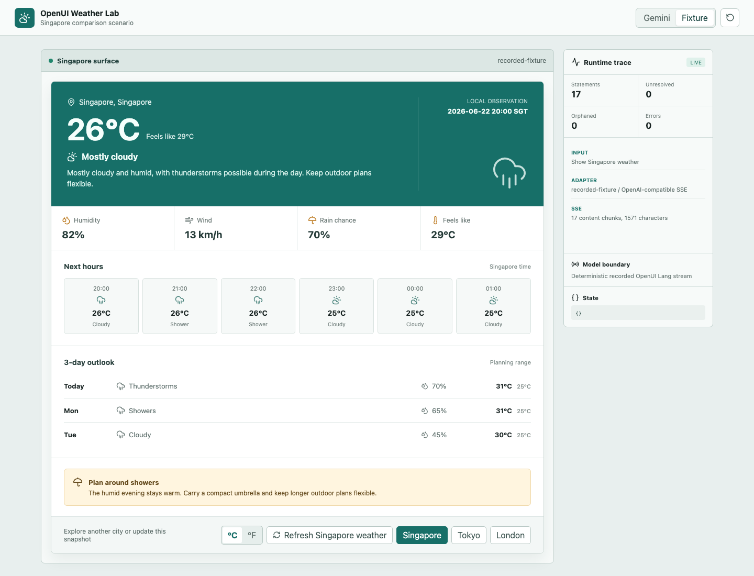Click 17 content chunks, 1571 characters text
754x576 pixels.
[x=619, y=218]
